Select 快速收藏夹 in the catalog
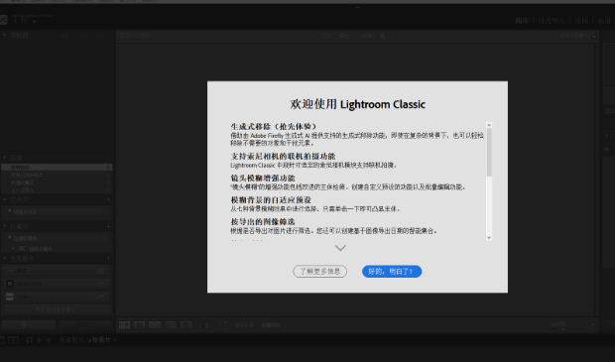 click(57, 182)
